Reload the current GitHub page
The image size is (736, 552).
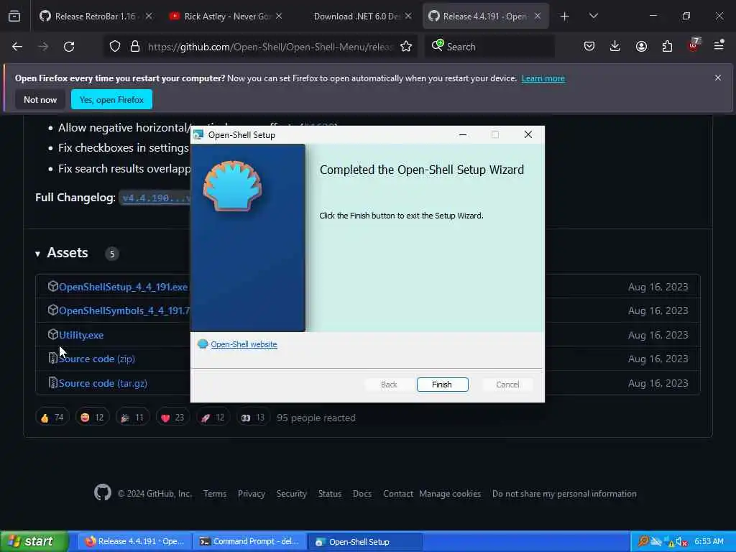coord(69,47)
